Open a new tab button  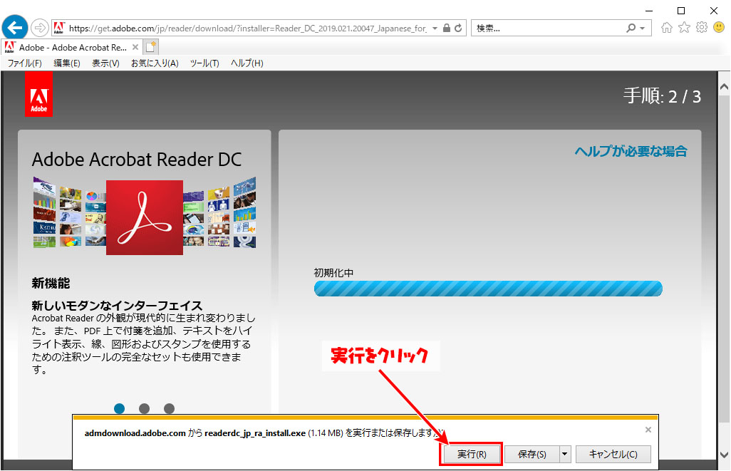(x=151, y=47)
